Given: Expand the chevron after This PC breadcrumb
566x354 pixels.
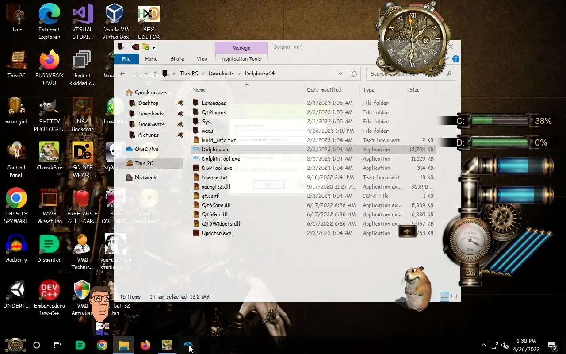Looking at the screenshot, I should coord(203,73).
